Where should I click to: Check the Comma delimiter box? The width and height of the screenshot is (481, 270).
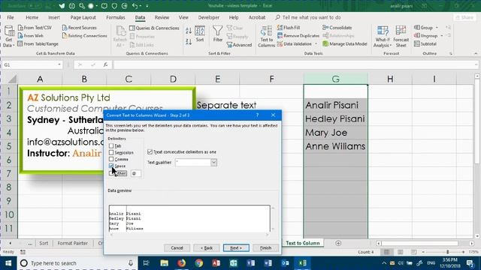111,159
